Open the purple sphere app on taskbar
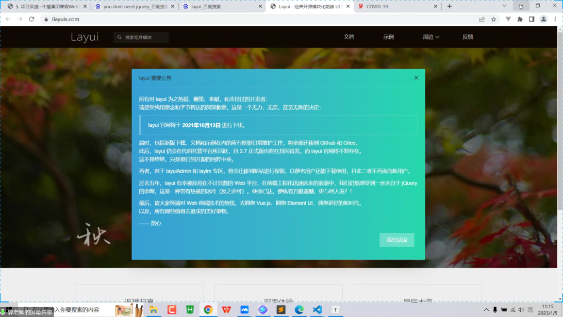The height and width of the screenshot is (317, 563). pos(263,309)
